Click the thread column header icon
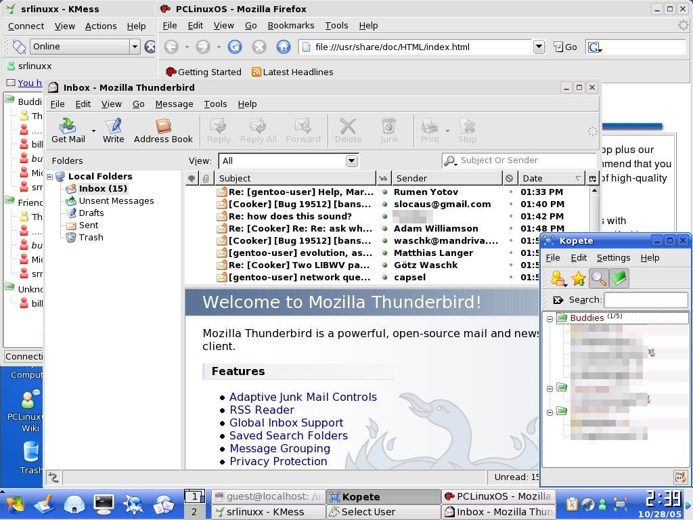The height and width of the screenshot is (520, 693). click(x=192, y=179)
